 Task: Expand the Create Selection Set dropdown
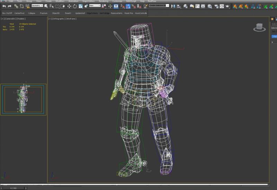[x=159, y=6]
